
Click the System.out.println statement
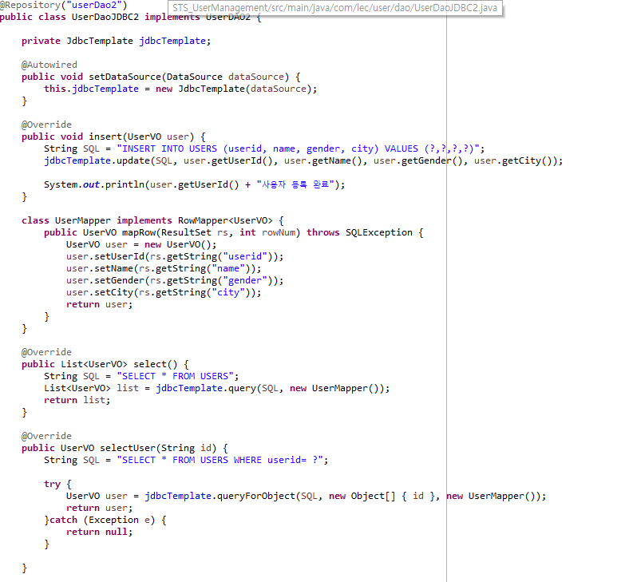coord(195,184)
